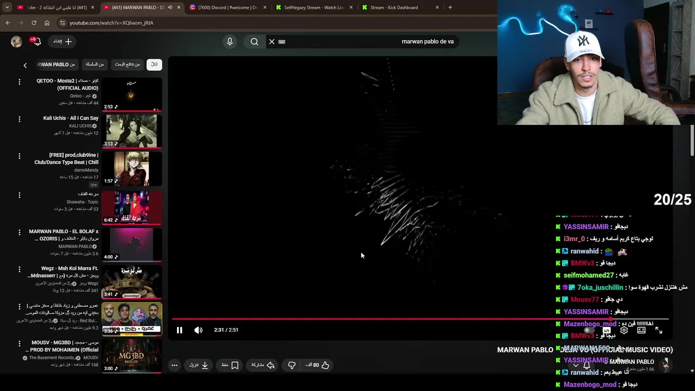Screen dimensions: 695x391
Task: Open options menu for QETOO - Mosta2 video
Action: 19,82
